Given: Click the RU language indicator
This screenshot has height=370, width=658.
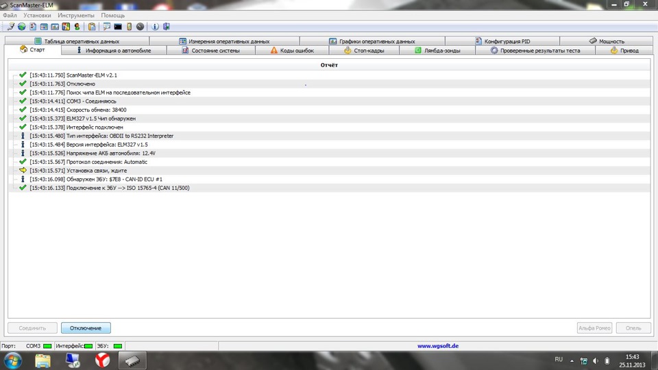Looking at the screenshot, I should tap(559, 360).
